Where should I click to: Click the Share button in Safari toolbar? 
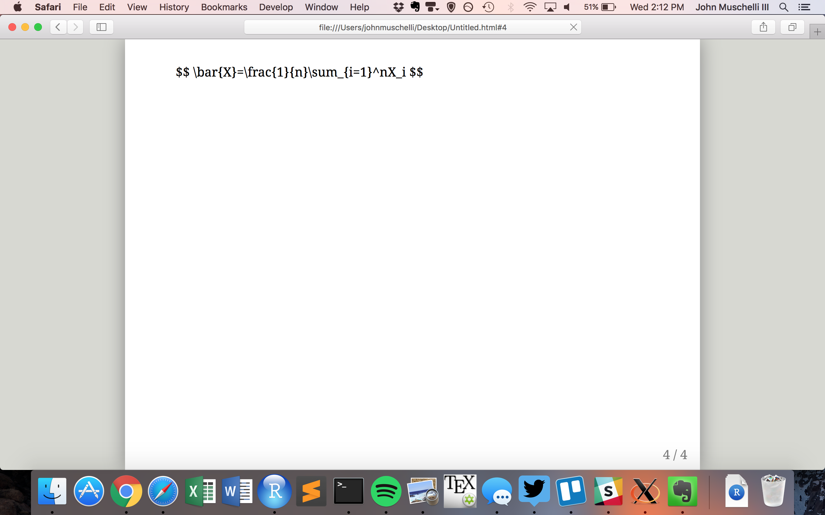pyautogui.click(x=763, y=27)
